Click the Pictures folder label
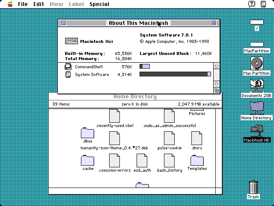Image resolution: width=274 pixels, height=206 pixels. coord(197,113)
